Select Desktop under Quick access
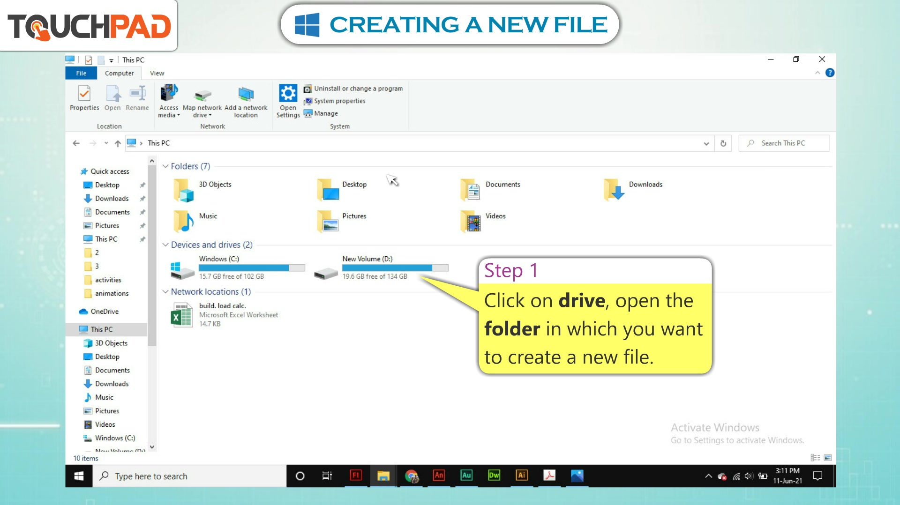The image size is (900, 505). coord(107,185)
